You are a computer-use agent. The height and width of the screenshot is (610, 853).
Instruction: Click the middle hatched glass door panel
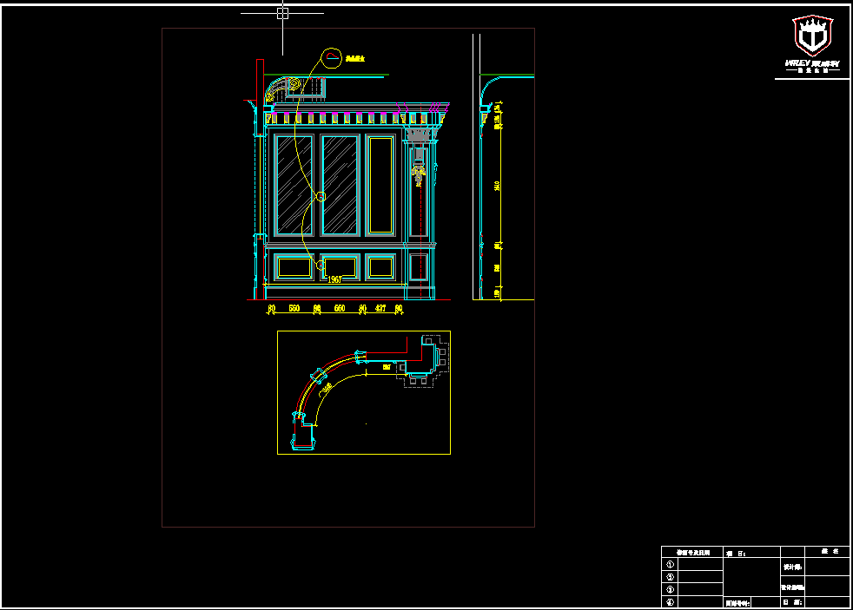pyautogui.click(x=340, y=185)
